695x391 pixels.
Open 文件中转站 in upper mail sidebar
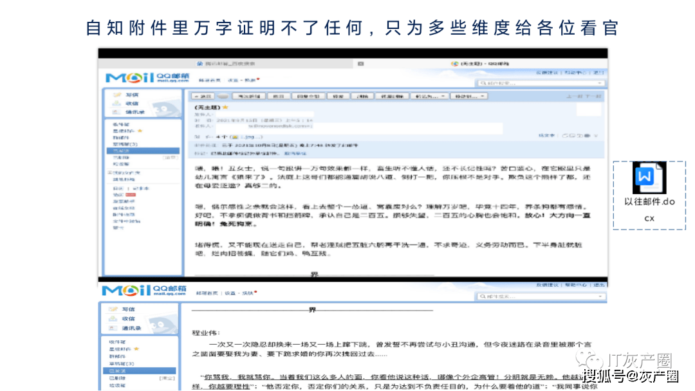click(126, 221)
